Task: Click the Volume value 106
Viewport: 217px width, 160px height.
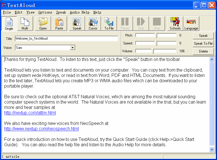Action: tap(182, 51)
